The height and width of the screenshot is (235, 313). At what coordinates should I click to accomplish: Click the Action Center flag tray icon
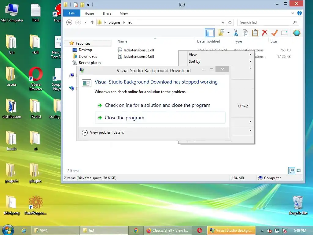285,231
